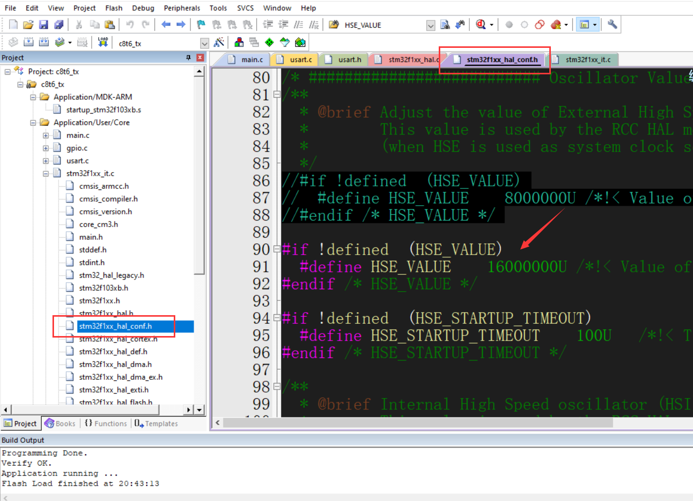Indent the selected lines
The width and height of the screenshot is (693, 501).
tap(268, 24)
